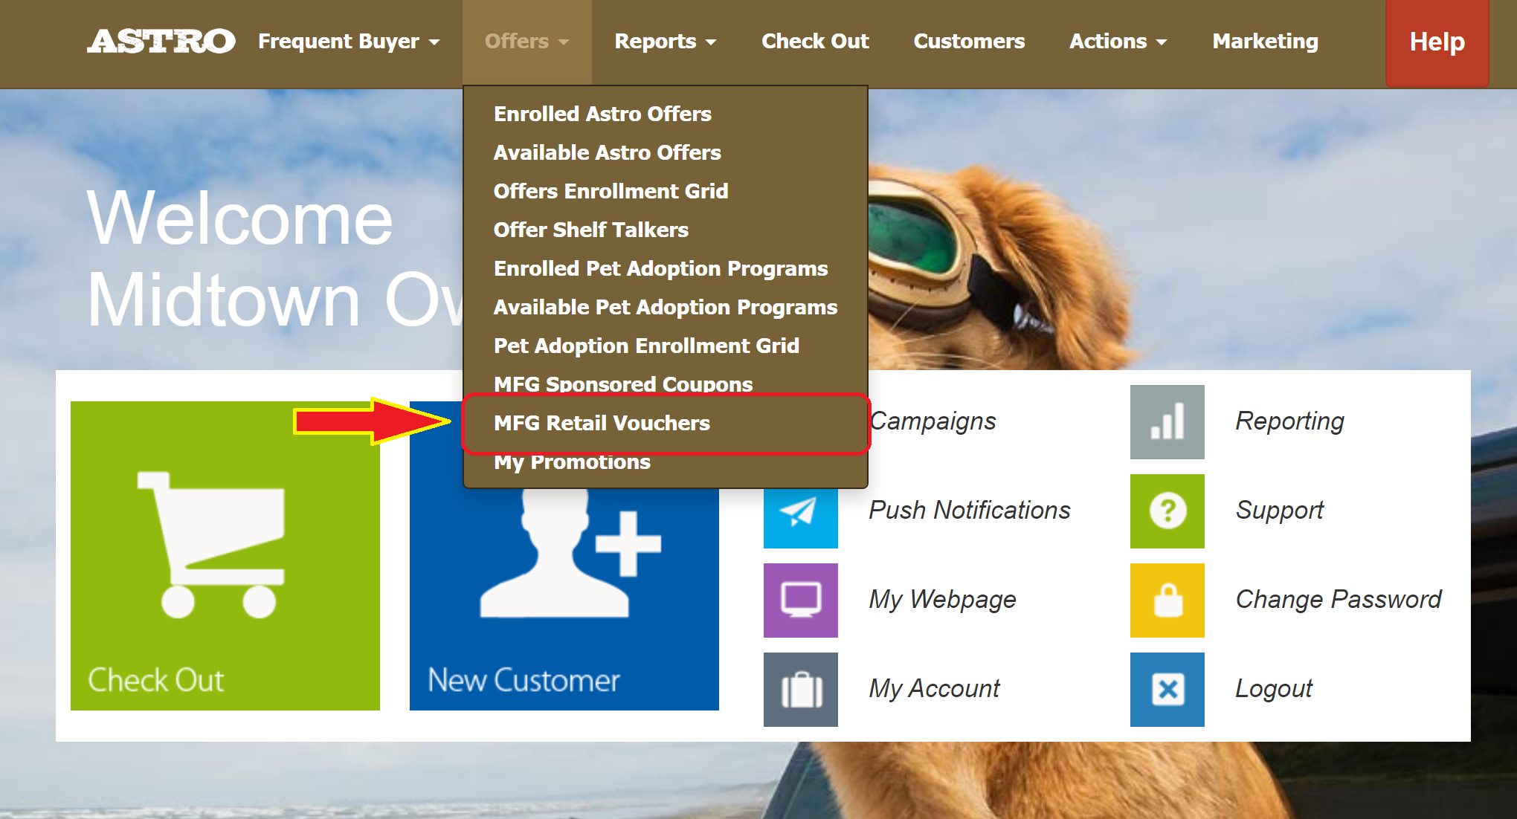Click the red Help button
This screenshot has width=1517, height=819.
1437,42
